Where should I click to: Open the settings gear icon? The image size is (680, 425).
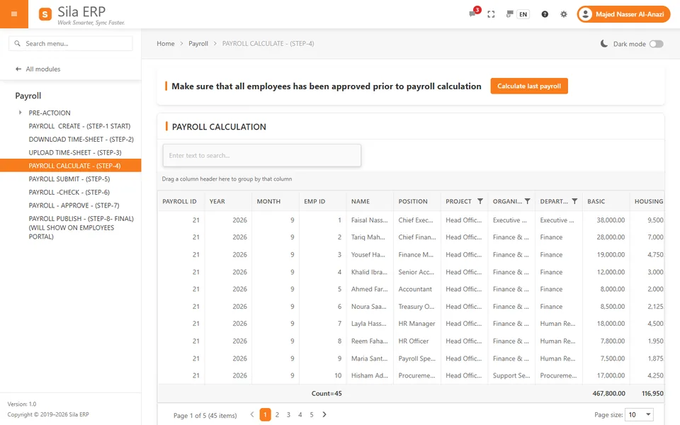point(563,14)
